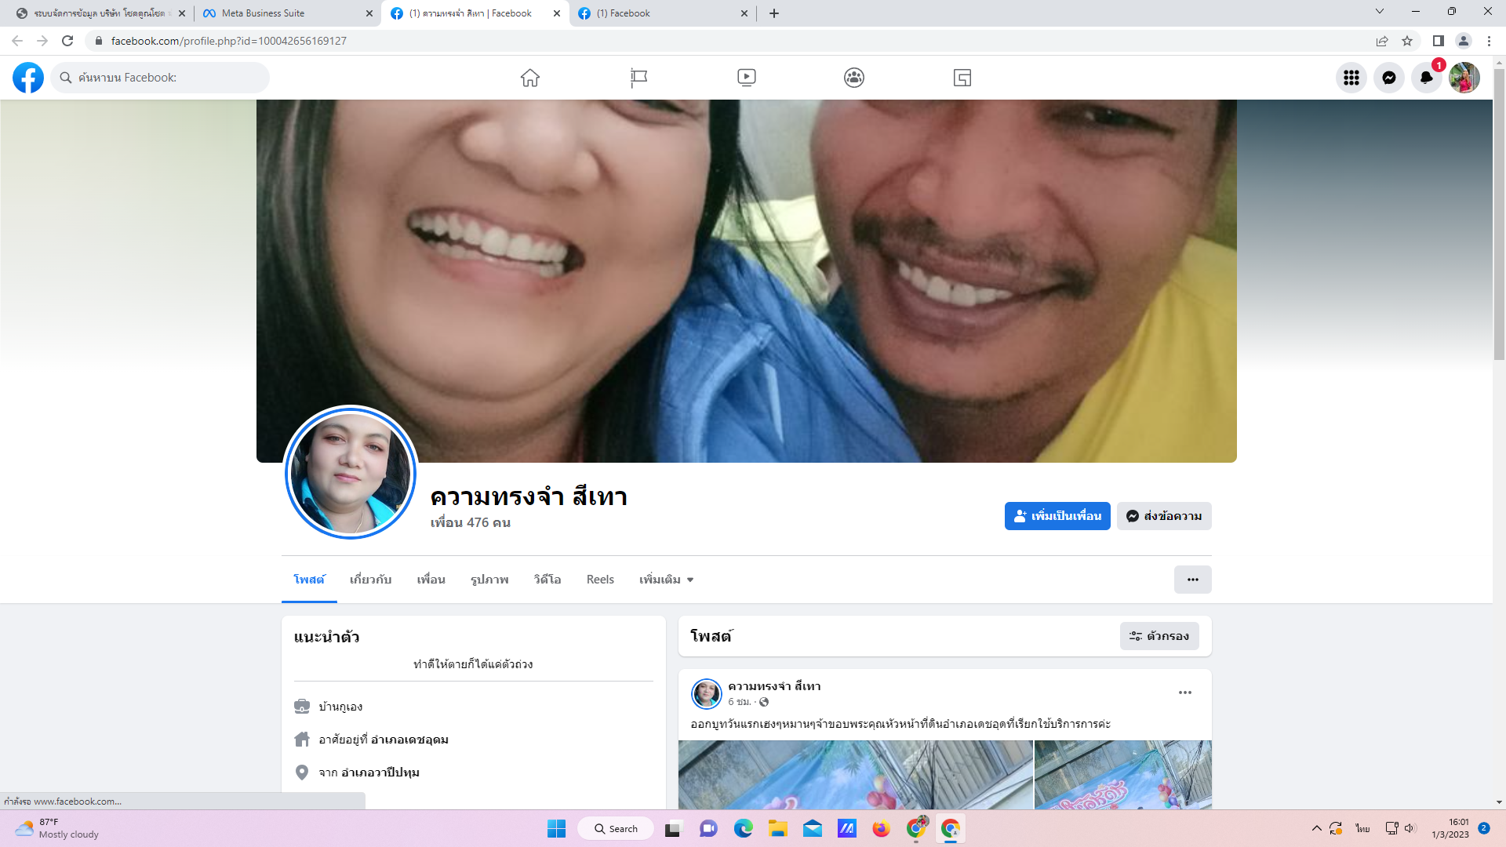The image size is (1506, 847).
Task: Open the Gaming icon in top navigation
Action: [962, 78]
